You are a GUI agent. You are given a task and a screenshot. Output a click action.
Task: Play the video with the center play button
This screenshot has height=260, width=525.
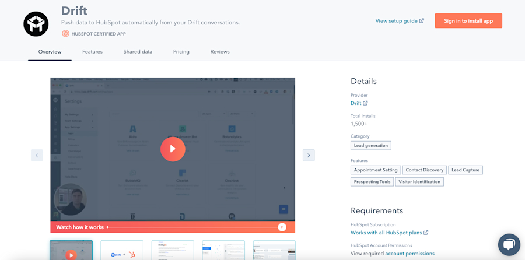click(x=173, y=149)
